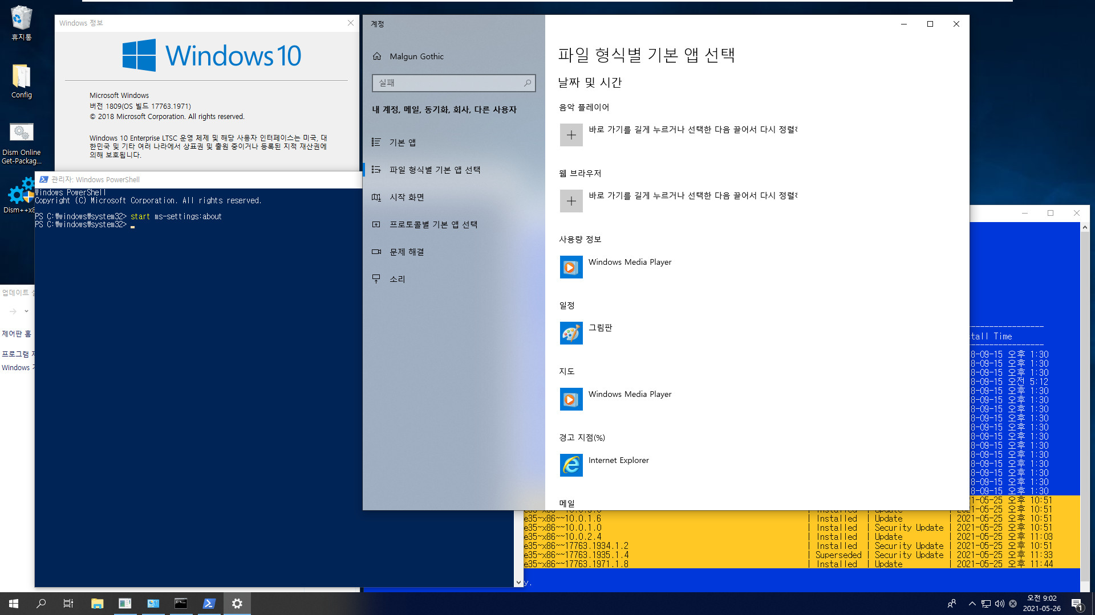Click console window scrollbar up arrow
Image resolution: width=1095 pixels, height=615 pixels.
click(1085, 227)
